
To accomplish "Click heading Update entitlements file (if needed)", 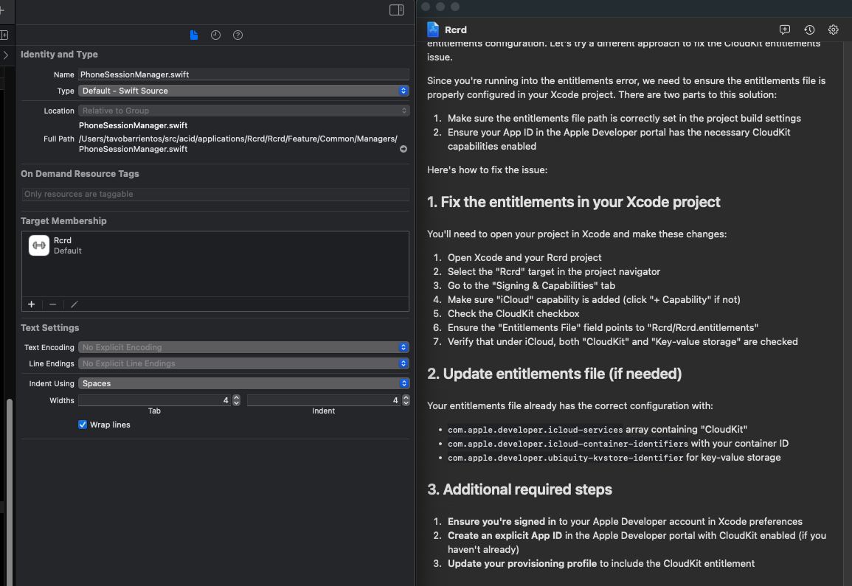I will (554, 374).
